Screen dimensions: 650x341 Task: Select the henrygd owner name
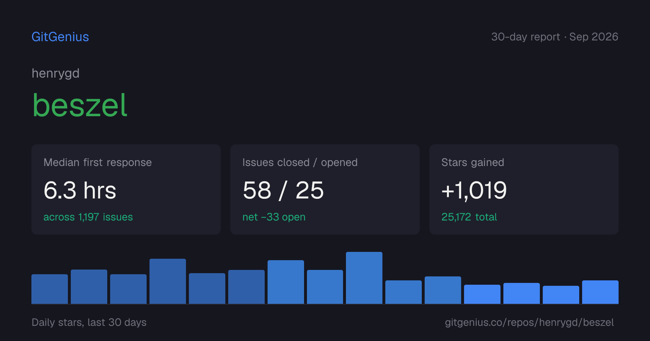click(x=56, y=74)
